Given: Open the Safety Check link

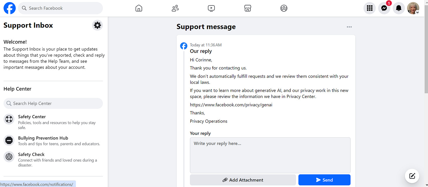Looking at the screenshot, I should coord(31,154).
